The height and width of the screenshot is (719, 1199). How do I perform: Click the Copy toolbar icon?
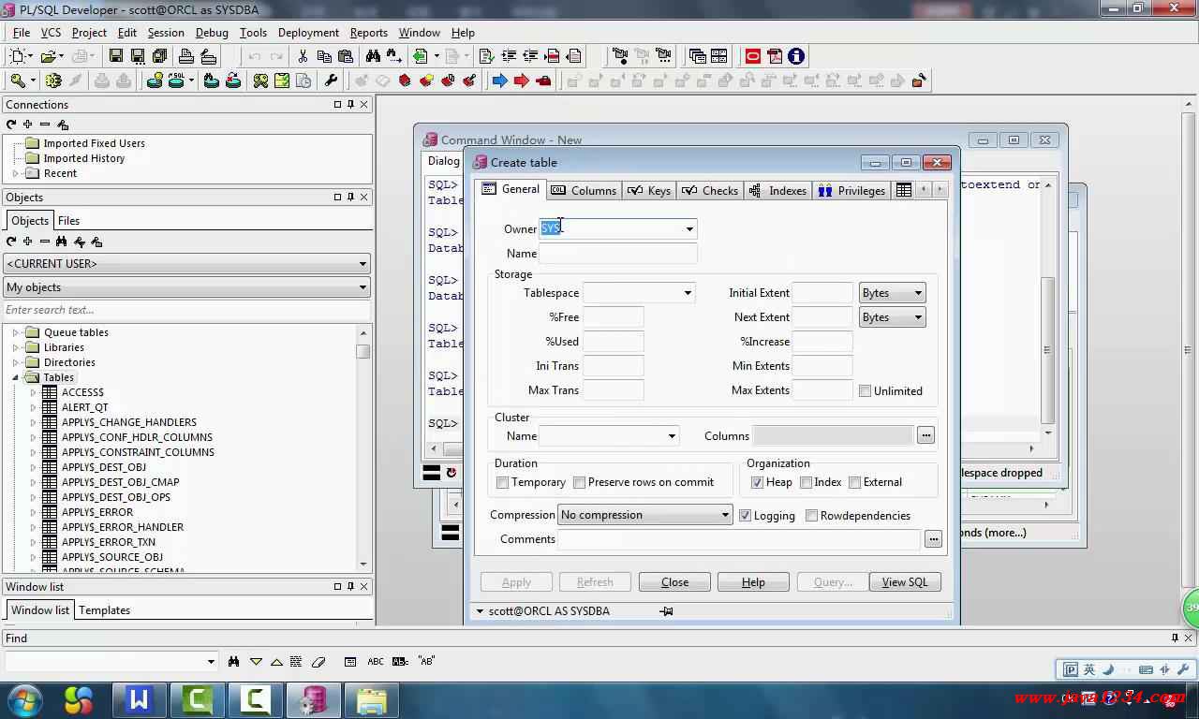coord(324,56)
